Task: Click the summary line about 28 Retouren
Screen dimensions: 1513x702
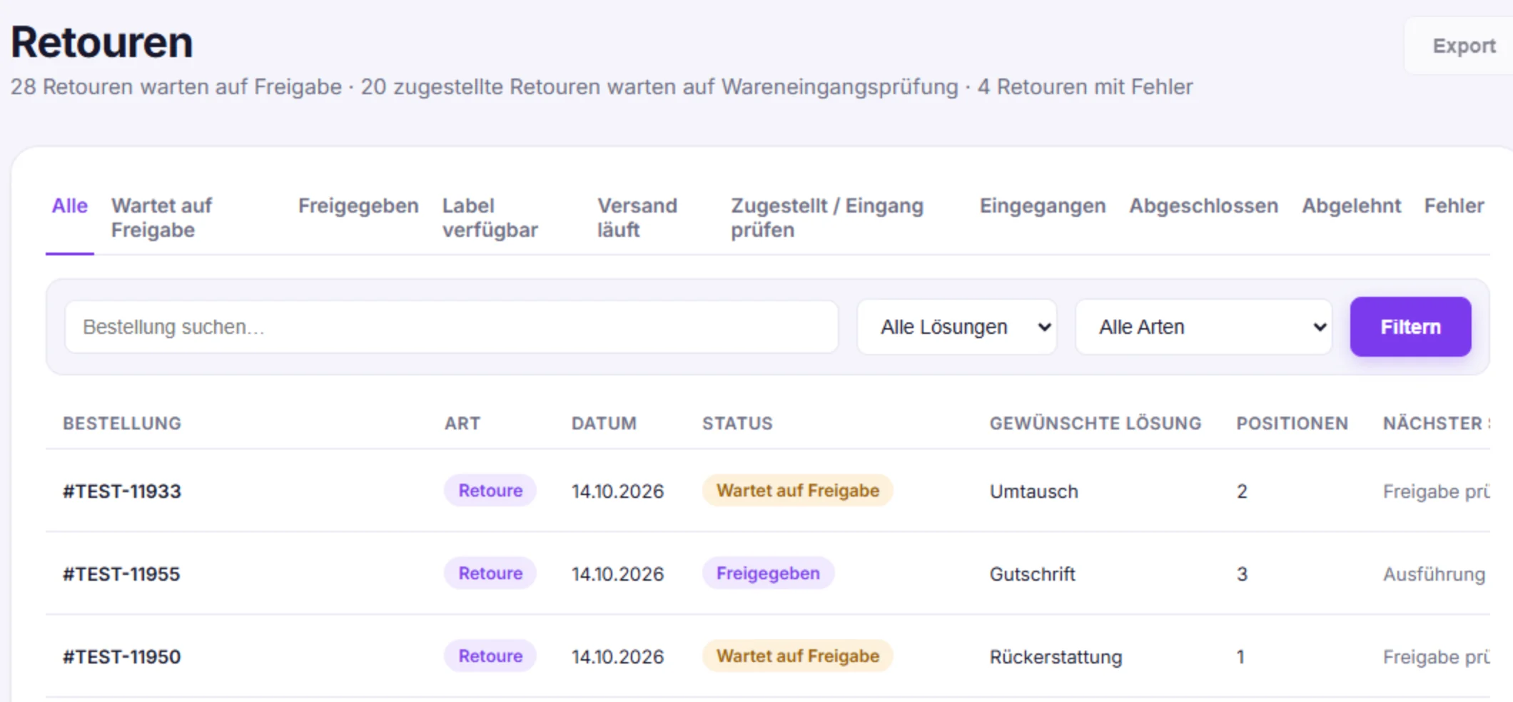Action: pos(602,87)
